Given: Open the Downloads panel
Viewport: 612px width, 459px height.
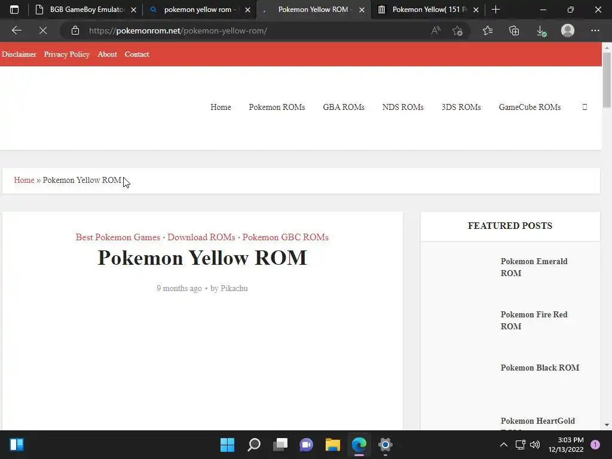Looking at the screenshot, I should (541, 30).
